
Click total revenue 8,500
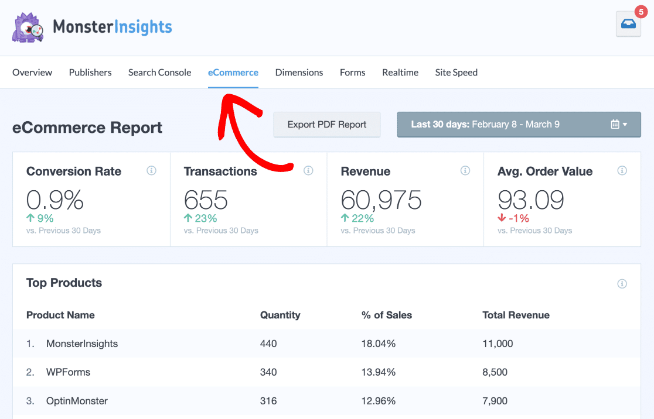pyautogui.click(x=495, y=372)
